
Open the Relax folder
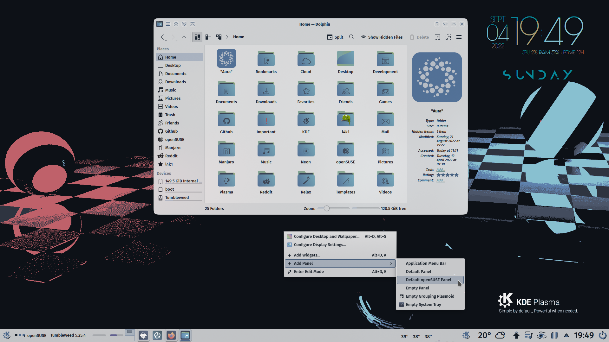pos(306,182)
